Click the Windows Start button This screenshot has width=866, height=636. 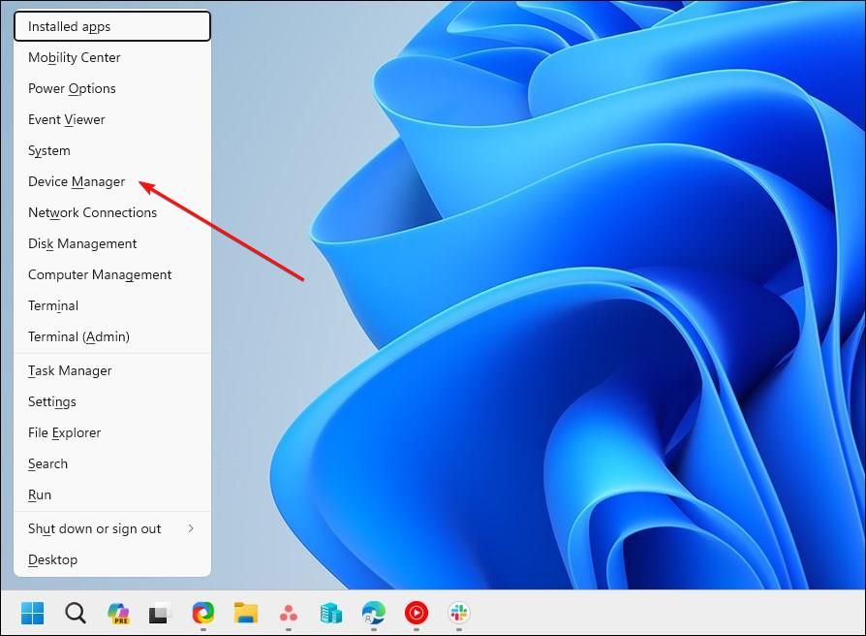(x=31, y=614)
